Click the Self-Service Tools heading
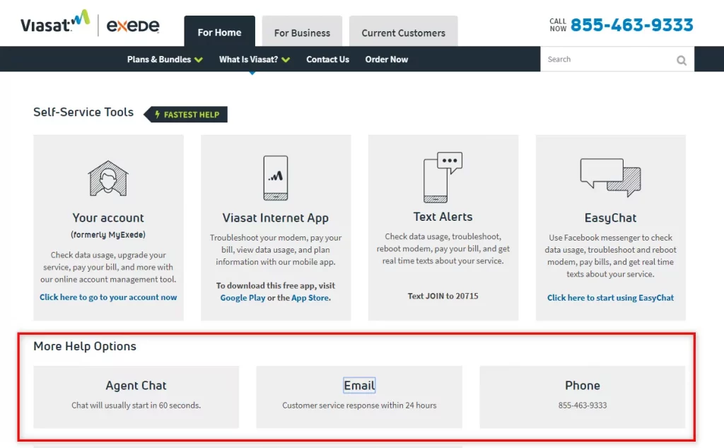 (83, 112)
